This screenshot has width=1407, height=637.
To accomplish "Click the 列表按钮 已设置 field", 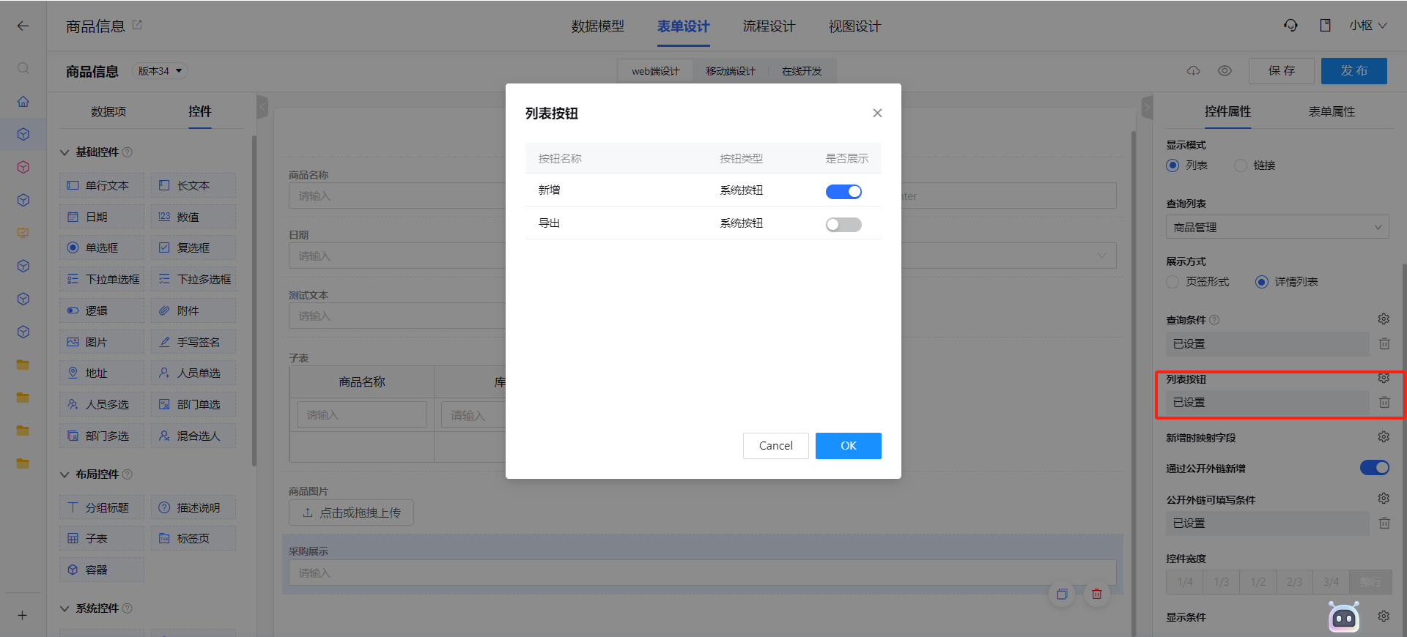I will (1267, 403).
